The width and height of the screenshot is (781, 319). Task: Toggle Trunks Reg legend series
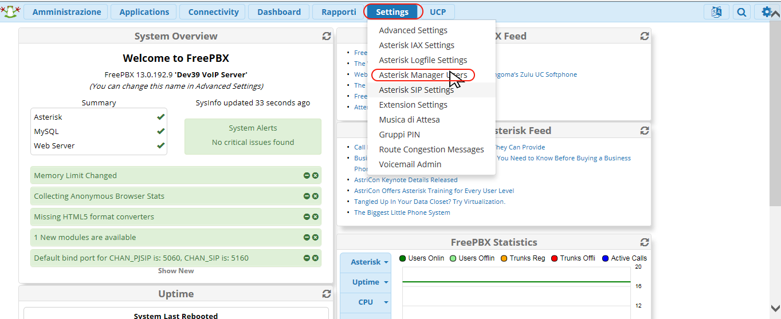coord(523,258)
